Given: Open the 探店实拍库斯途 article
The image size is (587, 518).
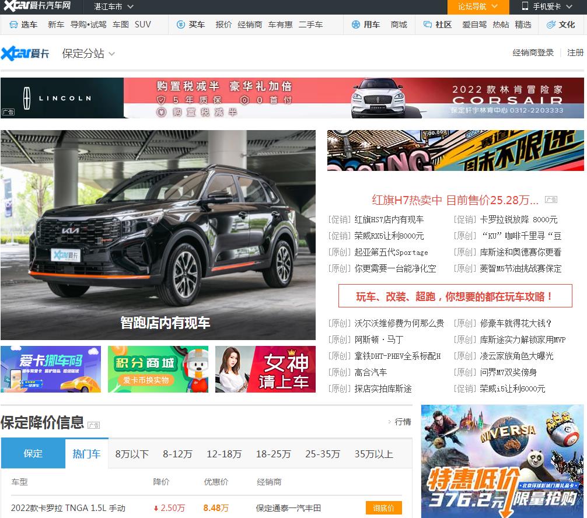Looking at the screenshot, I should (x=383, y=389).
